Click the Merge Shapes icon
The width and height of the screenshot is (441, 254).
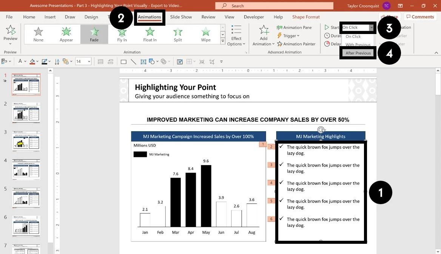[163, 61]
